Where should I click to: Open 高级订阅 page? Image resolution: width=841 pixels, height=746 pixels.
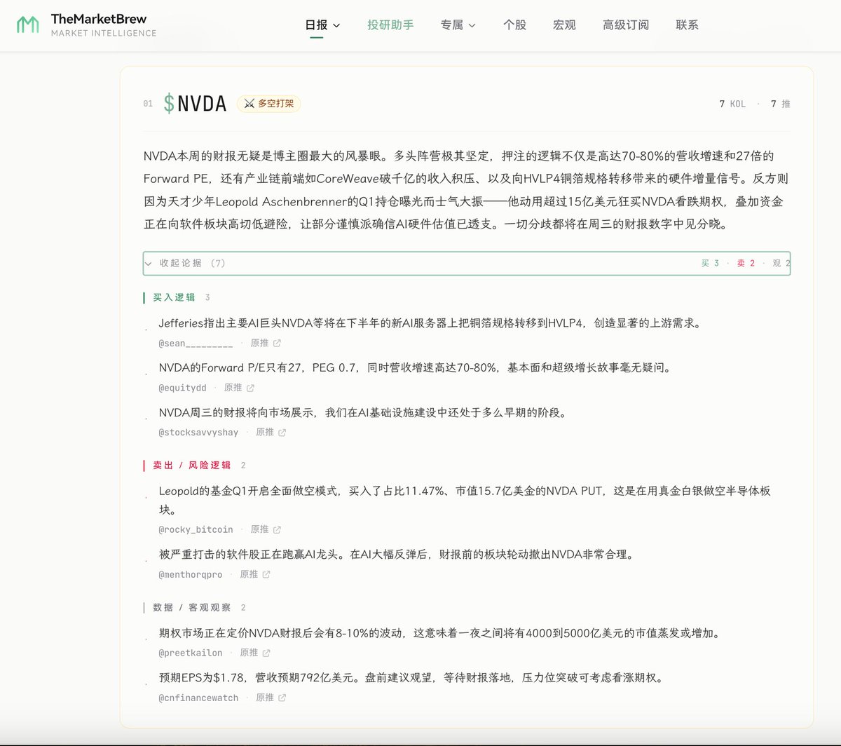pyautogui.click(x=626, y=25)
